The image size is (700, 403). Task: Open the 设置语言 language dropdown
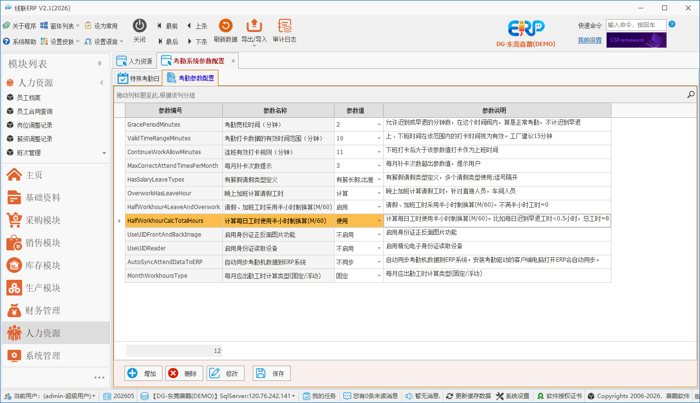(x=104, y=42)
